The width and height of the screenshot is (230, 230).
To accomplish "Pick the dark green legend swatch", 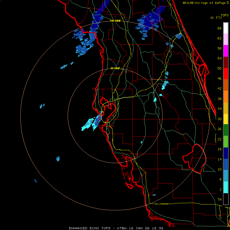I will point(226,130).
